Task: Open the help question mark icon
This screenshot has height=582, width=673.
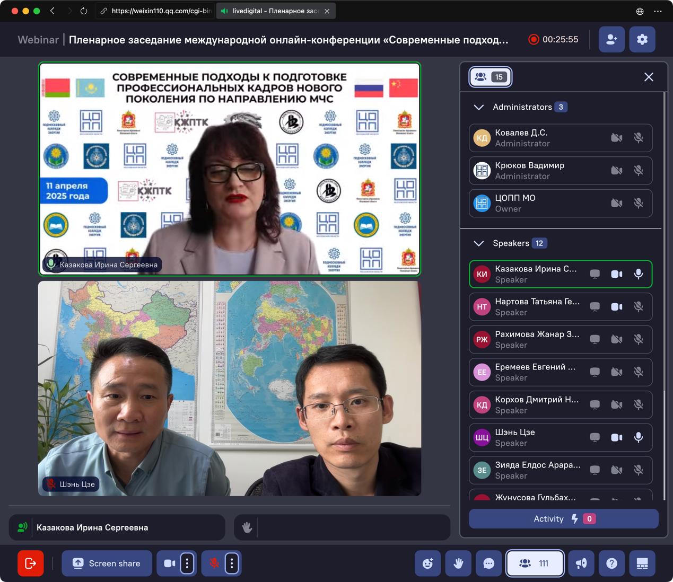Action: (x=611, y=563)
